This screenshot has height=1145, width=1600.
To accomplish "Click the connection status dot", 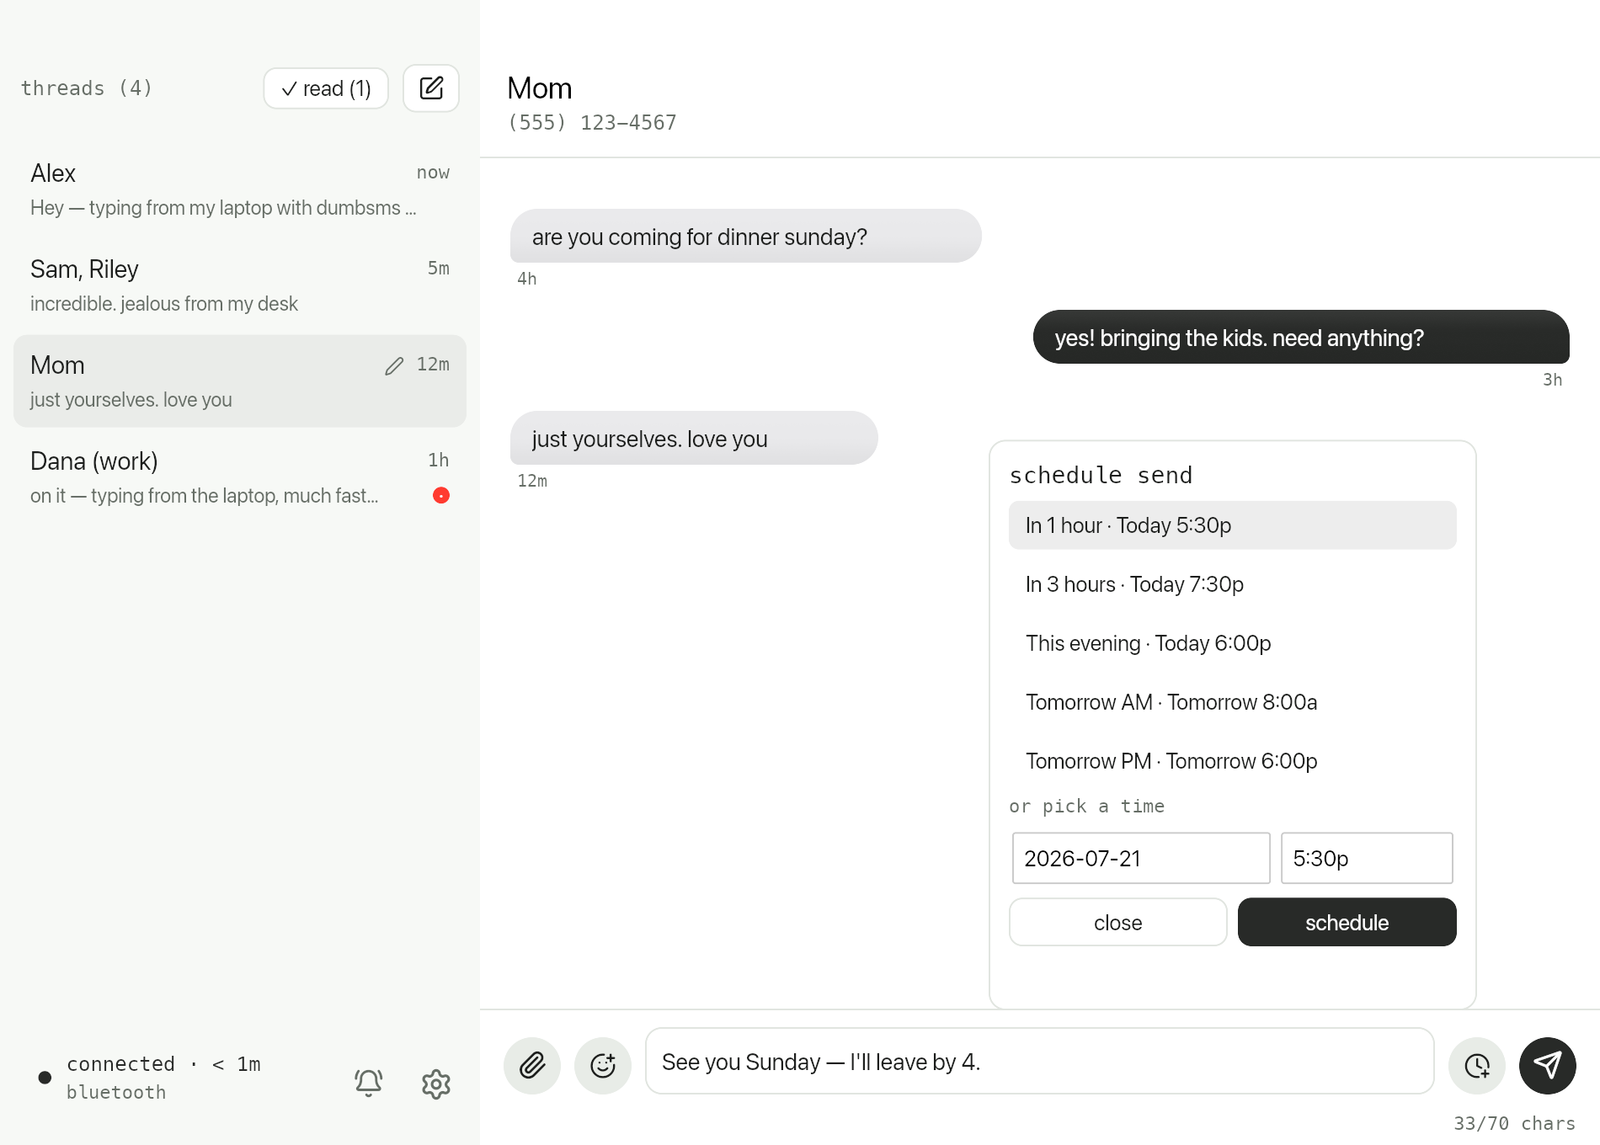I will (x=45, y=1078).
